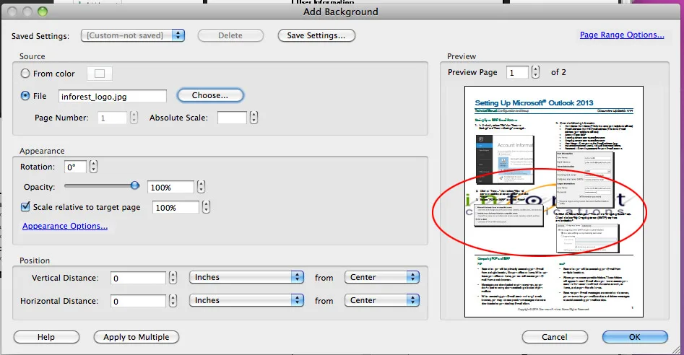Click the Rotation value field
This screenshot has height=355, width=684.
(75, 167)
